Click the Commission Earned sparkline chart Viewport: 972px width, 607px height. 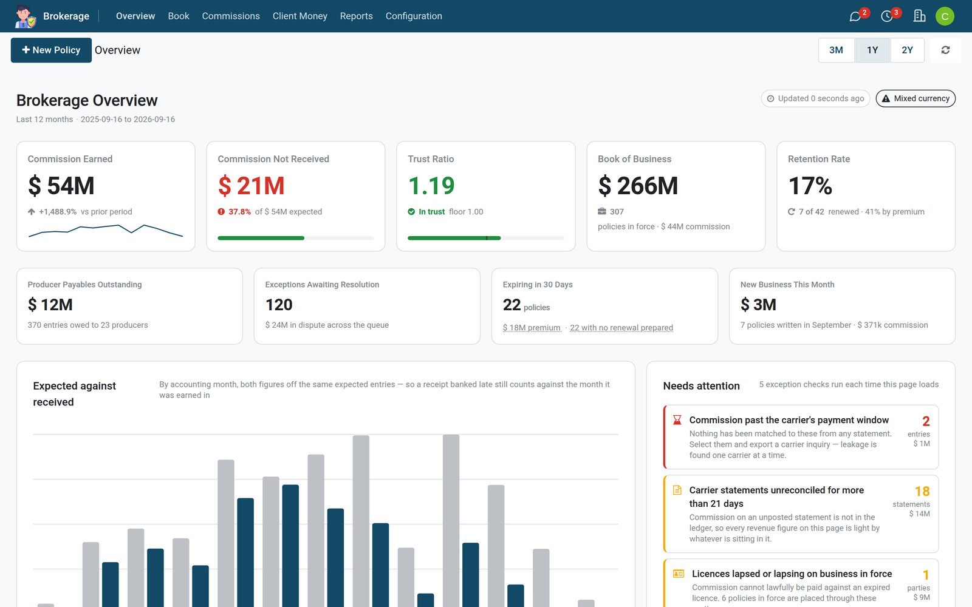(106, 231)
